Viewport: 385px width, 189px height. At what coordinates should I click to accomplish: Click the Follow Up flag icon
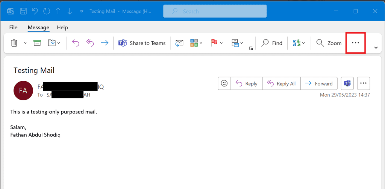(214, 43)
